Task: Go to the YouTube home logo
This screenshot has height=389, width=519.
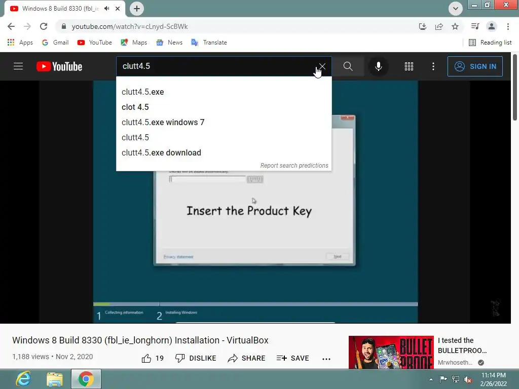Action: tap(59, 66)
